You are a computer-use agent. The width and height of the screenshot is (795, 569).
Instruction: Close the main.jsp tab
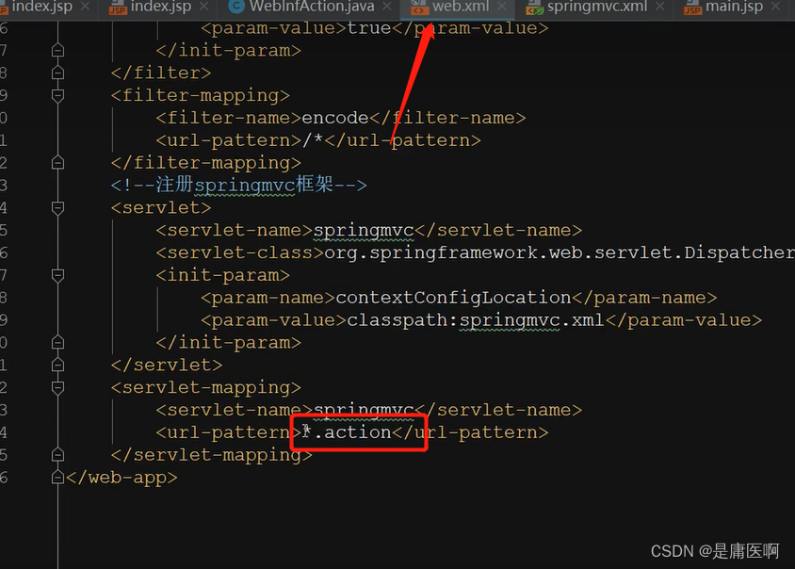click(775, 7)
